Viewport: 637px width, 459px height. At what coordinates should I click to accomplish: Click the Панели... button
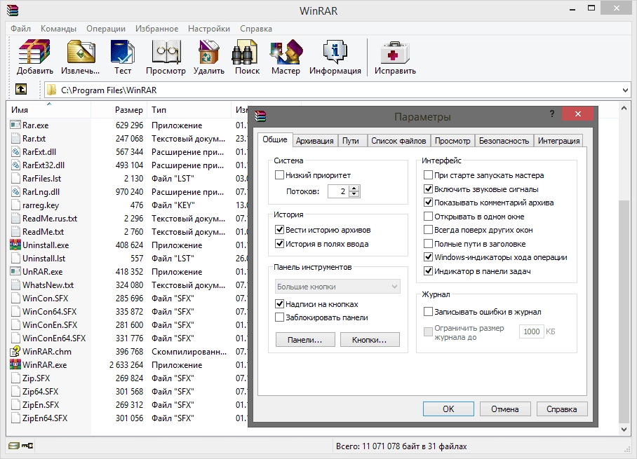click(x=305, y=340)
